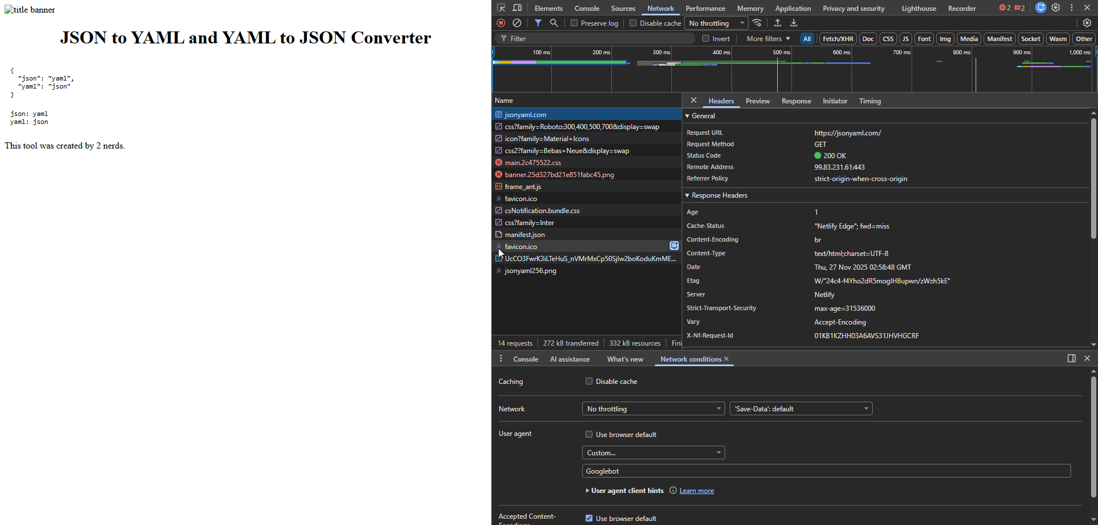Filter requests by Img type

(945, 38)
